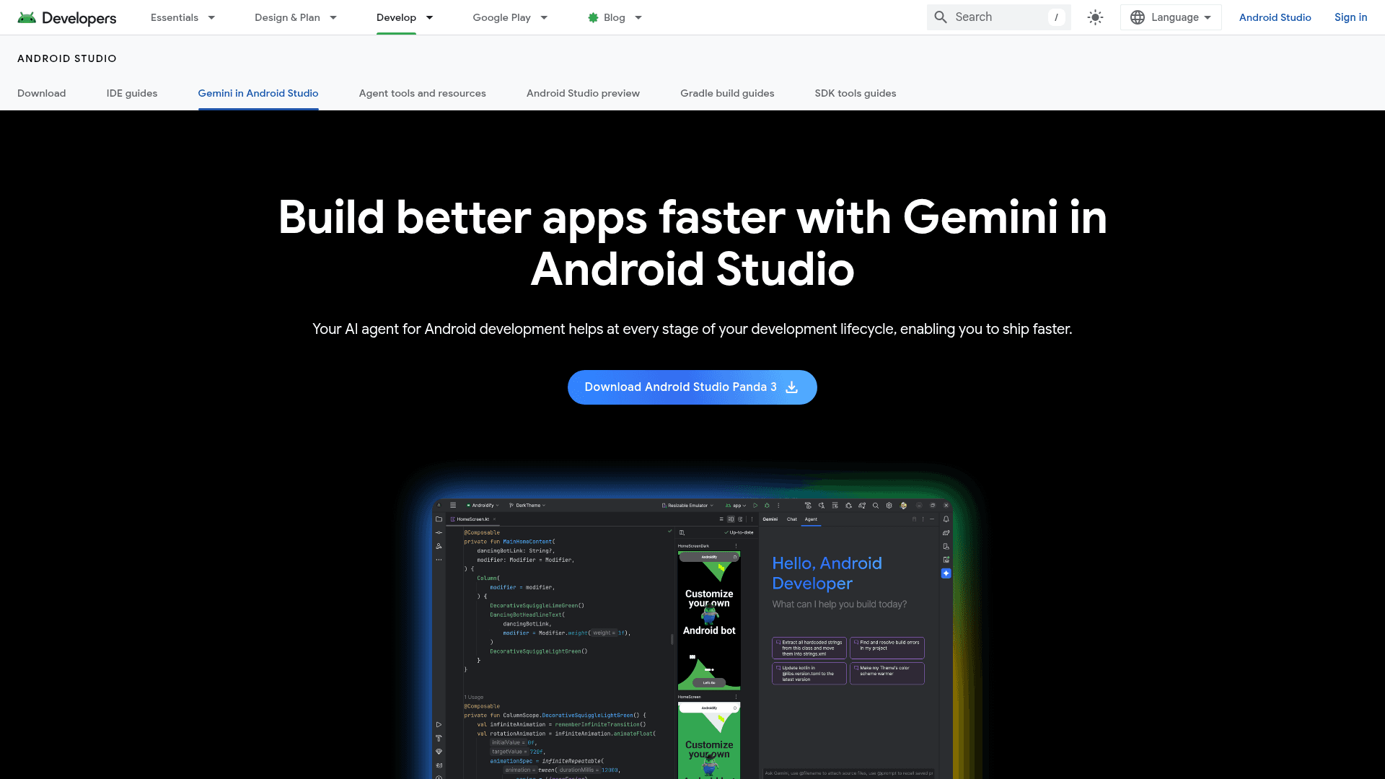This screenshot has width=1385, height=779.
Task: Open the IDE Settings gear icon
Action: coord(889,505)
